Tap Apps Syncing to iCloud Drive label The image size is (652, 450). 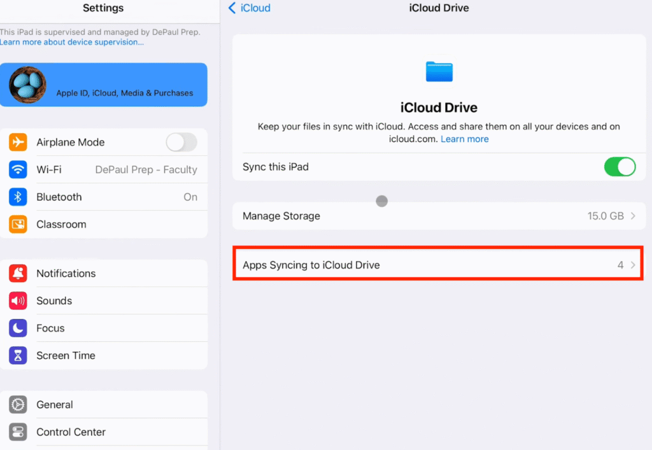point(311,265)
